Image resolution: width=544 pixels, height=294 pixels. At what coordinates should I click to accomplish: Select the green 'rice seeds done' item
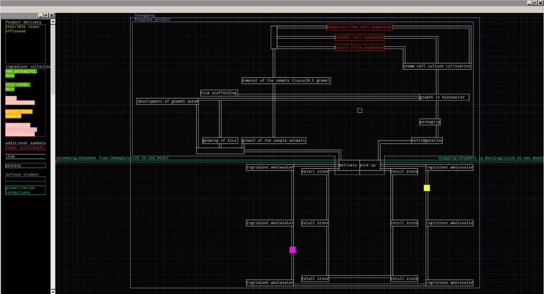[x=18, y=87]
